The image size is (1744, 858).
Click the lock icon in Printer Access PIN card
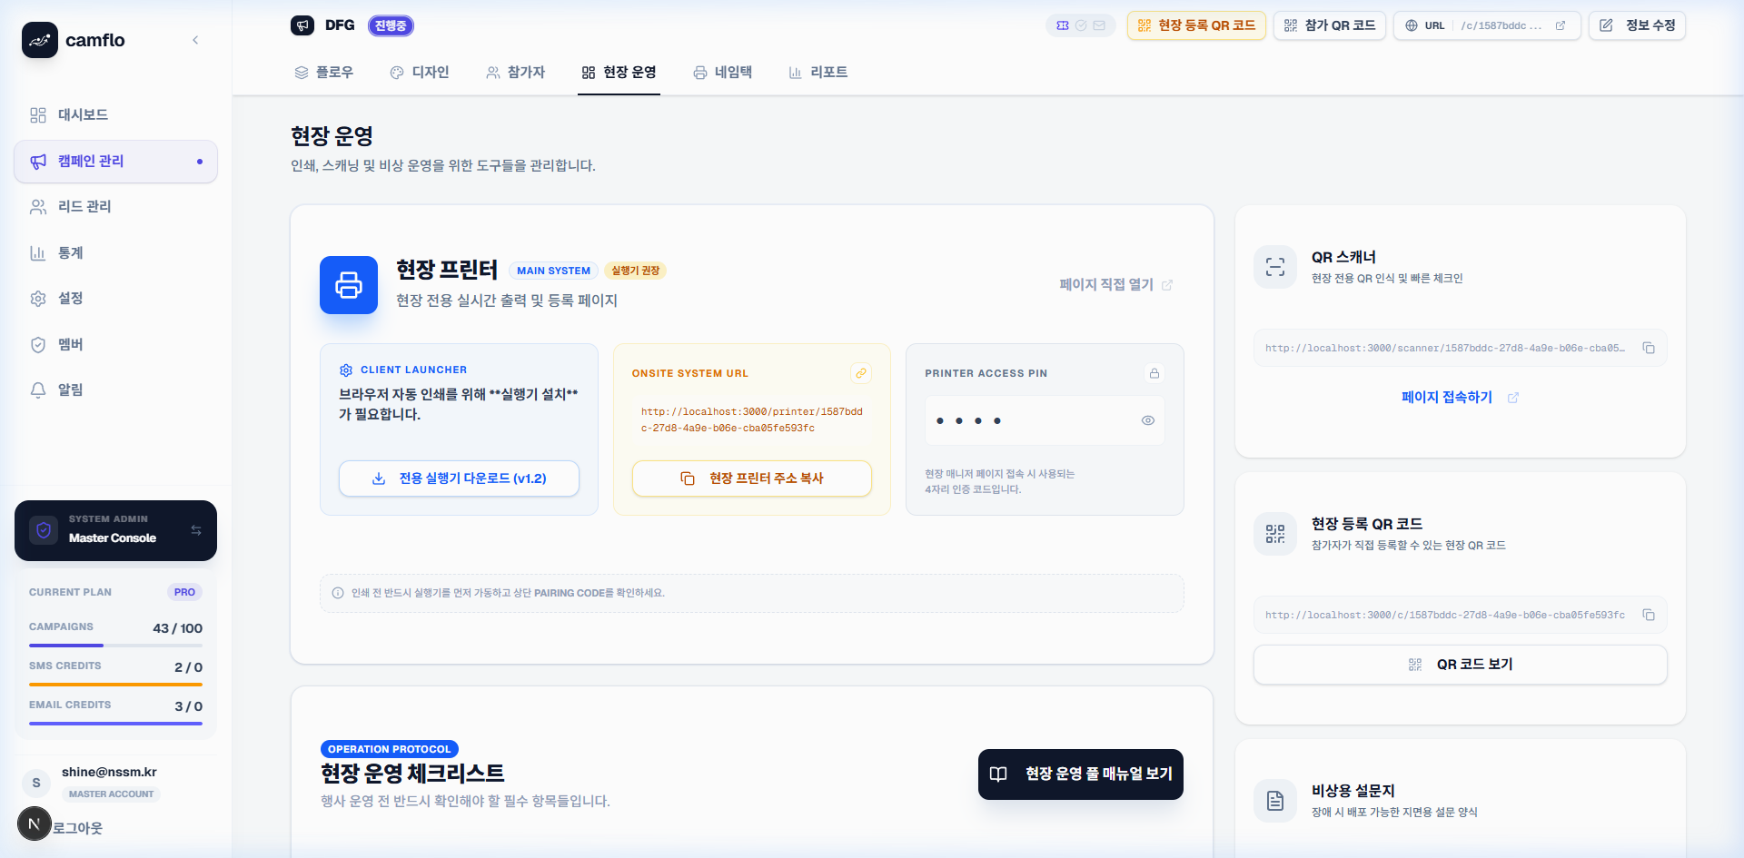click(x=1154, y=373)
